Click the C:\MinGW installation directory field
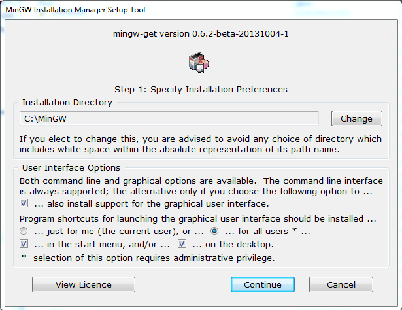Viewport: 402px width, 310px height. (x=170, y=118)
